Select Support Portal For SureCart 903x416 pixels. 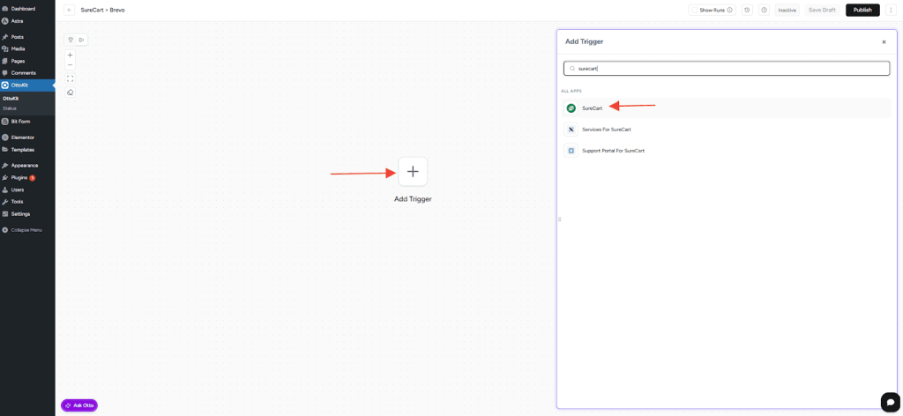tap(613, 151)
